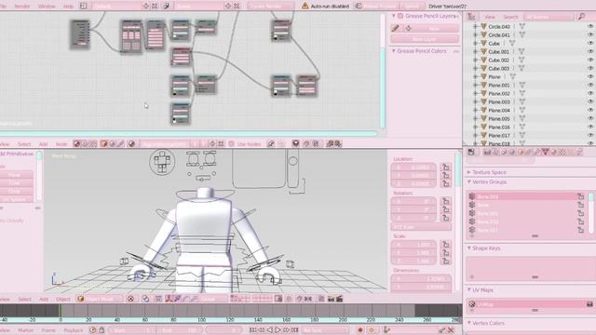Click the timeline lock time icon
This screenshot has height=335, width=596.
[102, 330]
